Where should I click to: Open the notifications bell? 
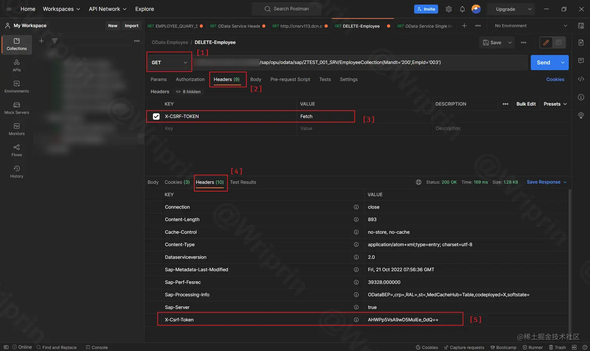click(462, 9)
